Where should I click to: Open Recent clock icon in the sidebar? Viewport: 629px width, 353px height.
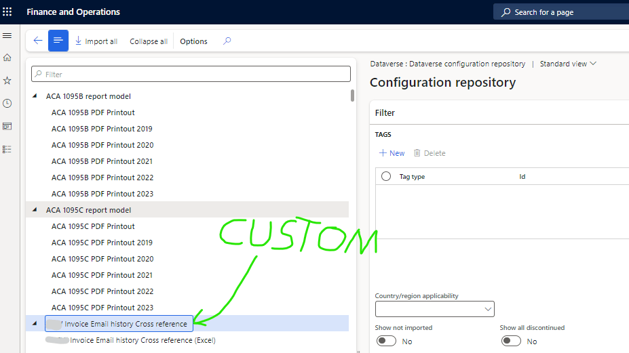[x=7, y=103]
